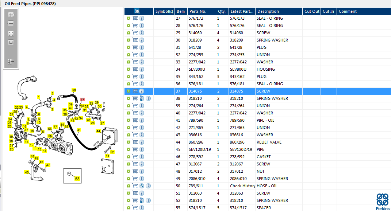Sort by the Description column header
This screenshot has height=211, width=391.
pyautogui.click(x=279, y=11)
